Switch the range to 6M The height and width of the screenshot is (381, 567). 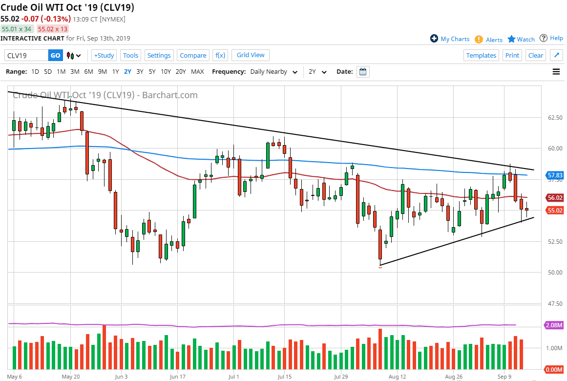(88, 71)
